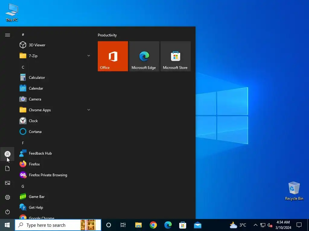This screenshot has width=309, height=231.
Task: Open the weather 3°C widget
Action: click(x=238, y=225)
